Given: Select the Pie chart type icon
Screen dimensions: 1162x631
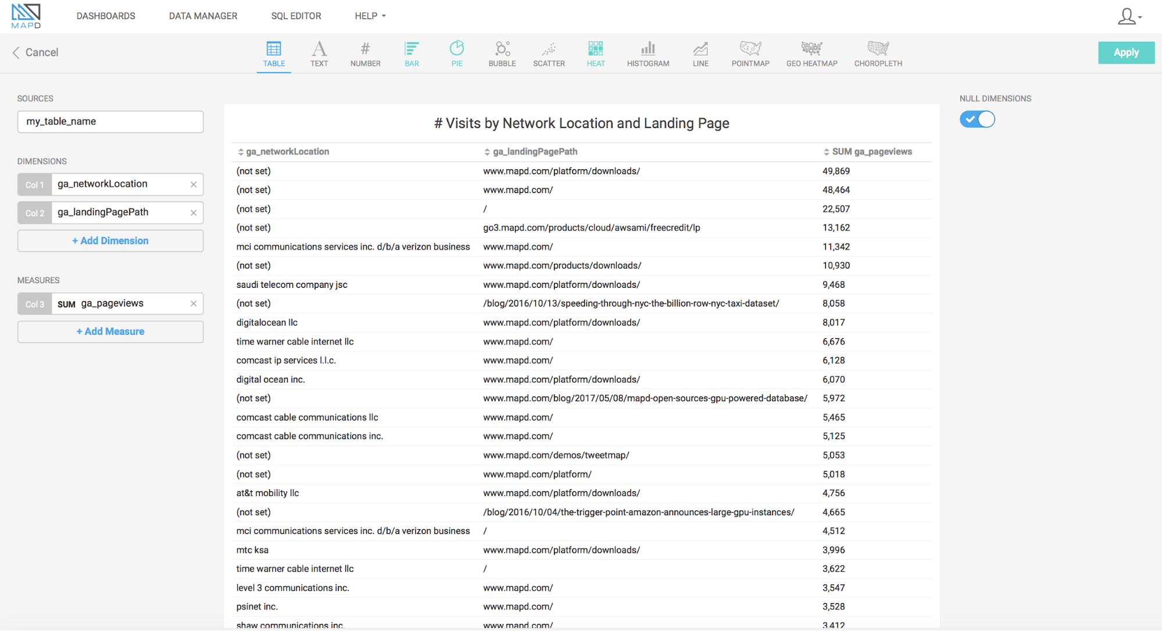Looking at the screenshot, I should pos(457,48).
